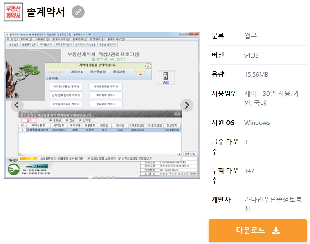Open the program screenshot preview image

pyautogui.click(x=102, y=105)
